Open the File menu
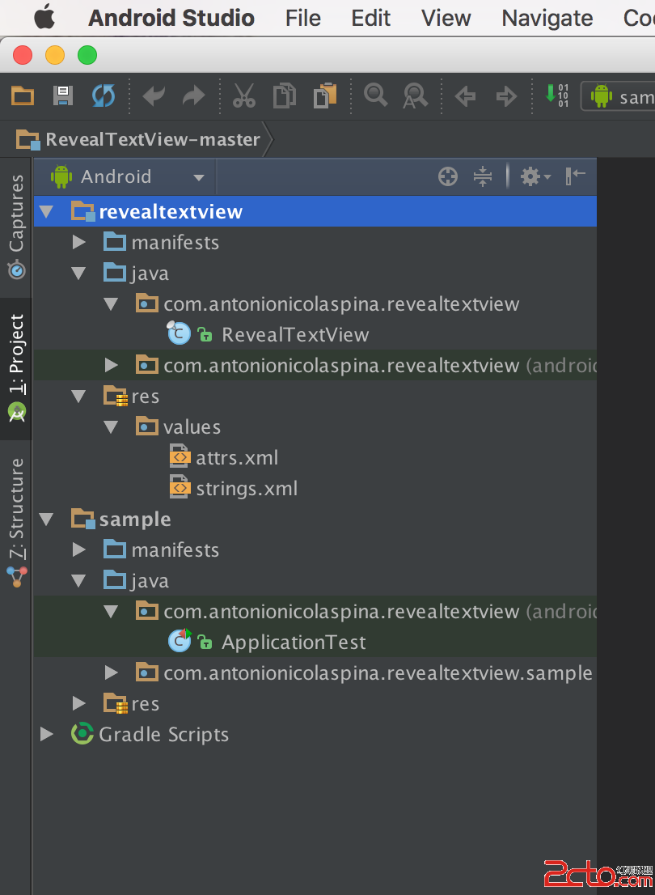The image size is (655, 895). tap(303, 19)
